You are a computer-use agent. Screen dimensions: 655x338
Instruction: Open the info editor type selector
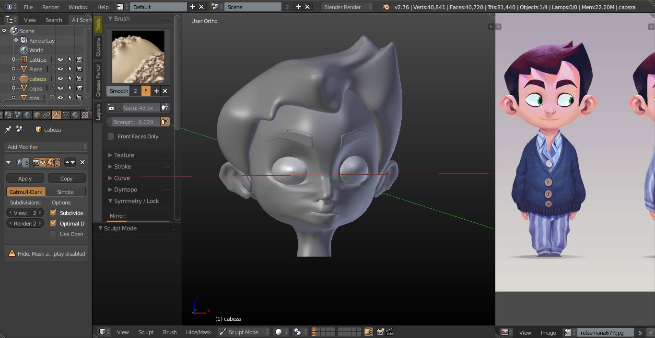[x=12, y=7]
